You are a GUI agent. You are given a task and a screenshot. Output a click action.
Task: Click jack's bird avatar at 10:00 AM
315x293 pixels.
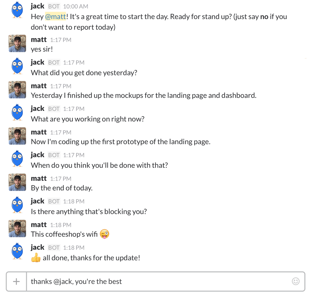17,10
